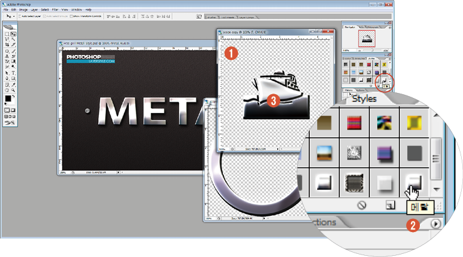463x257 pixels.
Task: Click the Clear Style icon in magnified Styles view
Action: [362, 205]
